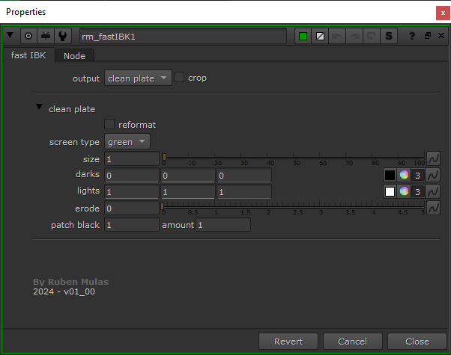
Task: Click the wrench settings icon in header
Action: pos(63,36)
